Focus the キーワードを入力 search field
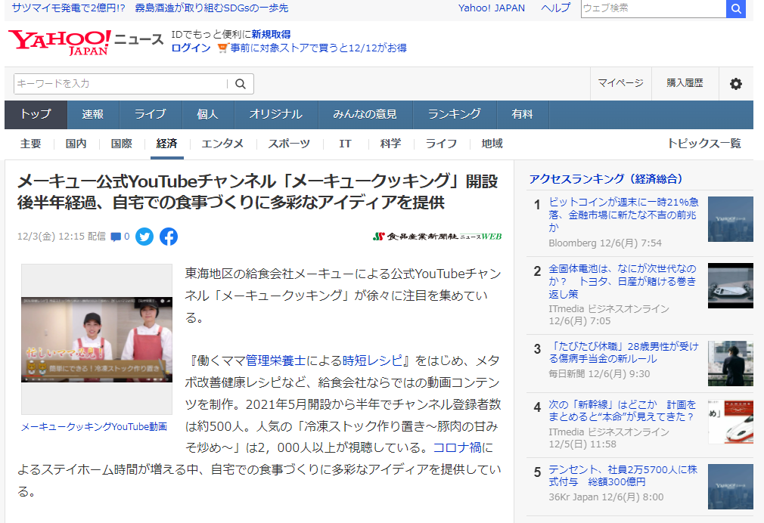 pos(121,84)
